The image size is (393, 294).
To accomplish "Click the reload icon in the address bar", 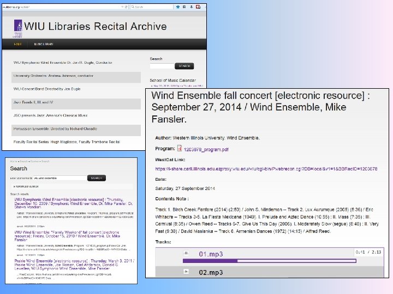I will (x=126, y=7).
